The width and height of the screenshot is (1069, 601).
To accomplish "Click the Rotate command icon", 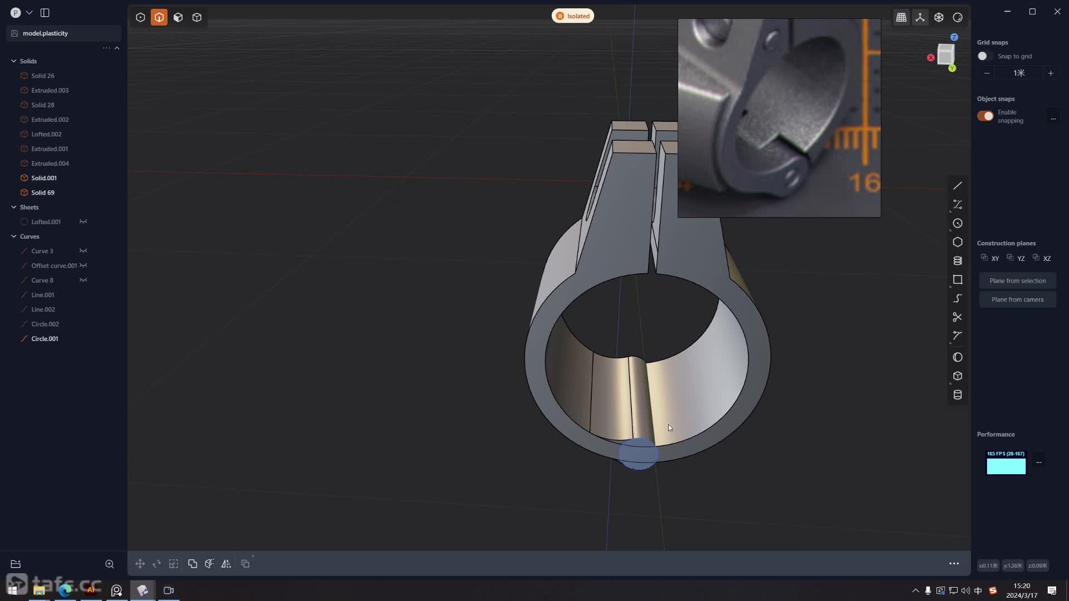I will tap(157, 564).
